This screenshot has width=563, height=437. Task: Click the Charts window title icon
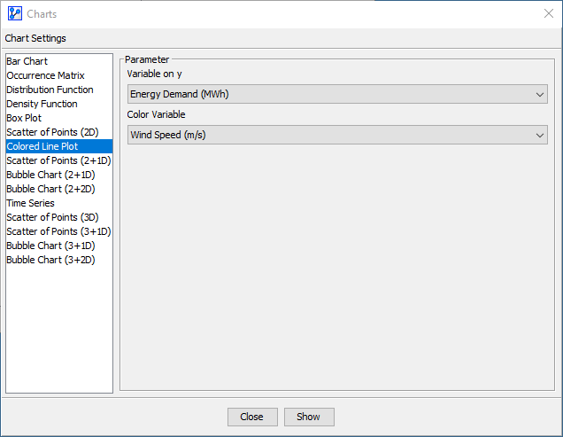pos(14,13)
